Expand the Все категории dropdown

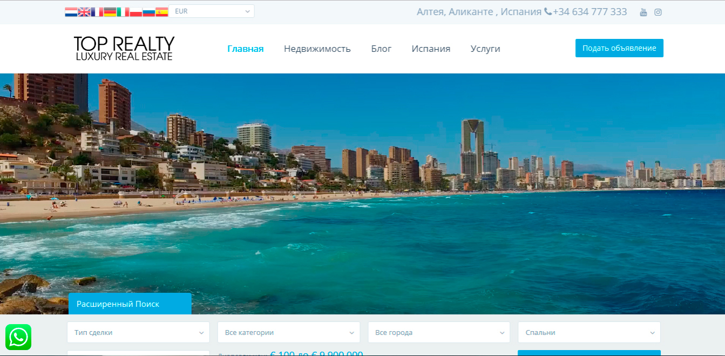pos(289,332)
